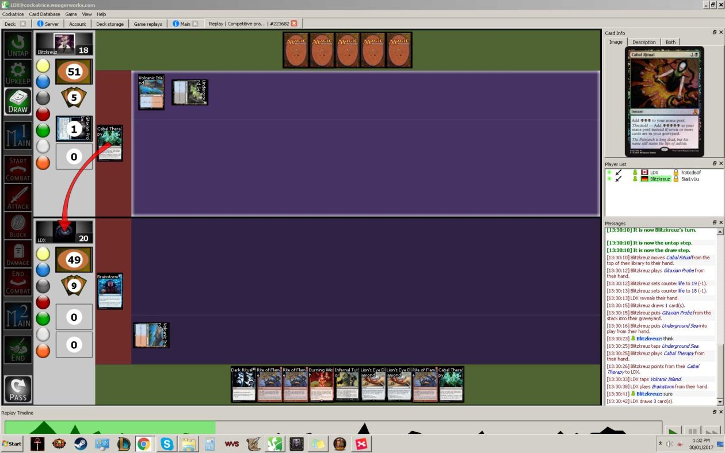Screen dimensions: 725x453
Task: Go to the first Main phase
Action: pyautogui.click(x=18, y=136)
